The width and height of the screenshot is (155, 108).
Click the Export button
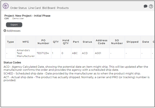pos(14,25)
